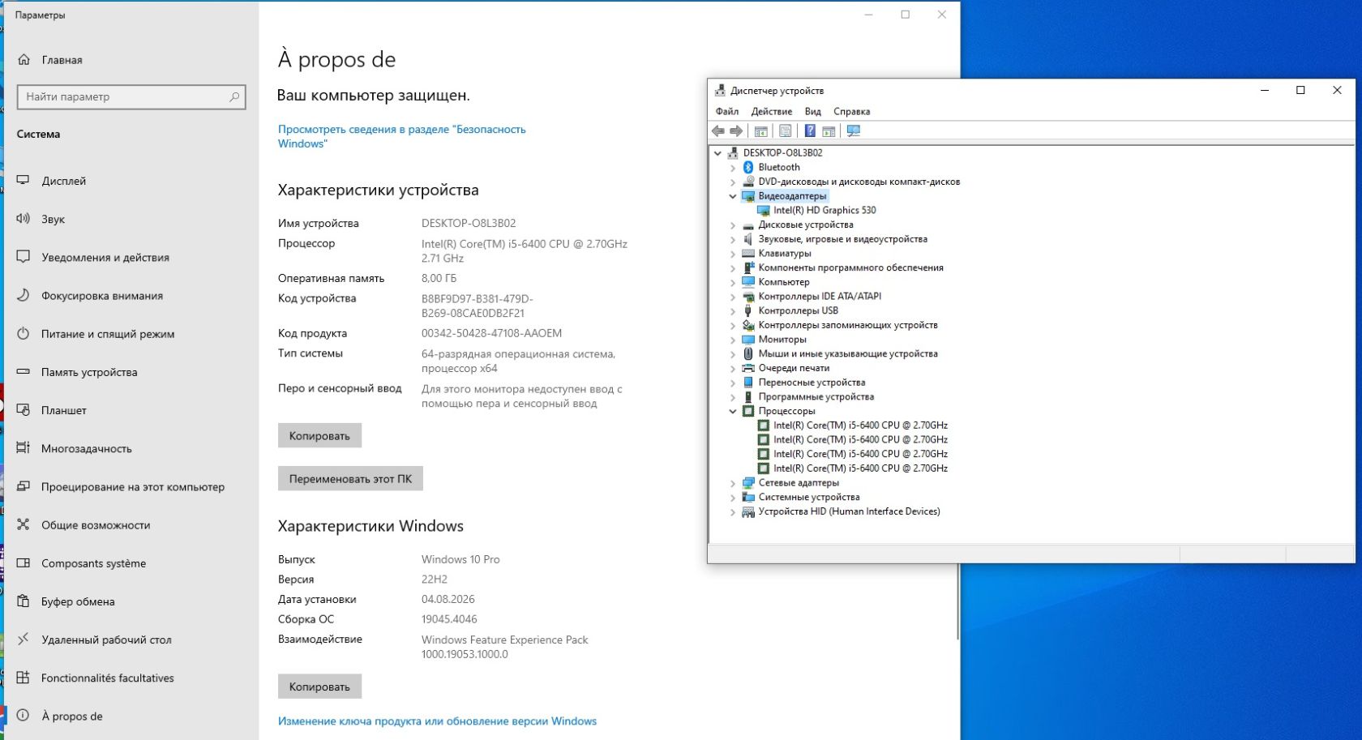The image size is (1362, 740).
Task: Go to Главная in the Settings sidebar
Action: (62, 60)
